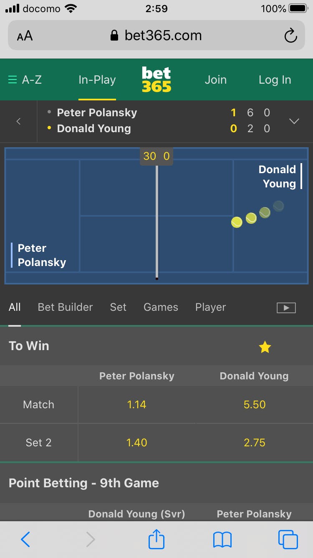Image resolution: width=313 pixels, height=558 pixels.
Task: Click the Join link
Action: (215, 79)
